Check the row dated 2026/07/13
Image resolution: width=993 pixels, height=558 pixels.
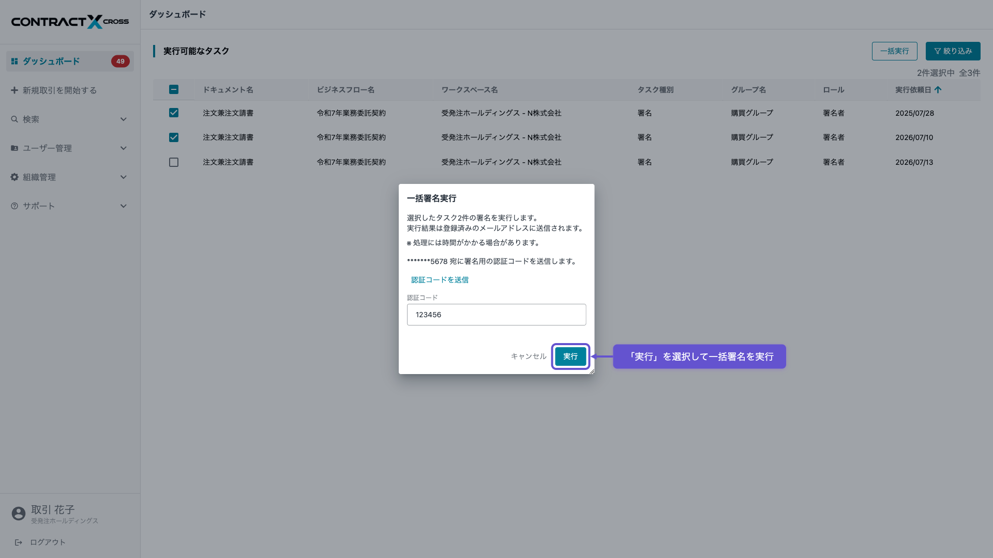[x=174, y=162]
